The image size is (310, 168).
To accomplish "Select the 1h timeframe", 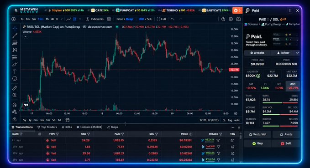I will 47,19.
